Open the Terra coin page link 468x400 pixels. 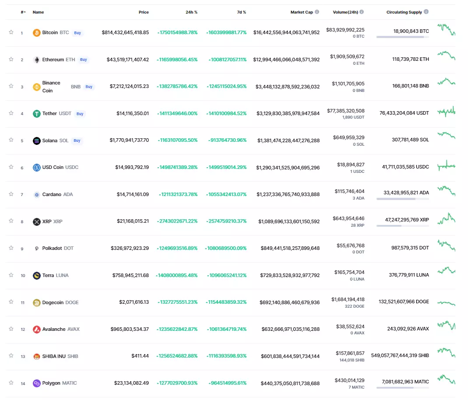(55, 275)
